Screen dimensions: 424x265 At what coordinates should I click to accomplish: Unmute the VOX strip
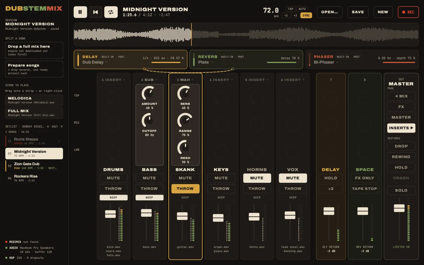(x=293, y=178)
